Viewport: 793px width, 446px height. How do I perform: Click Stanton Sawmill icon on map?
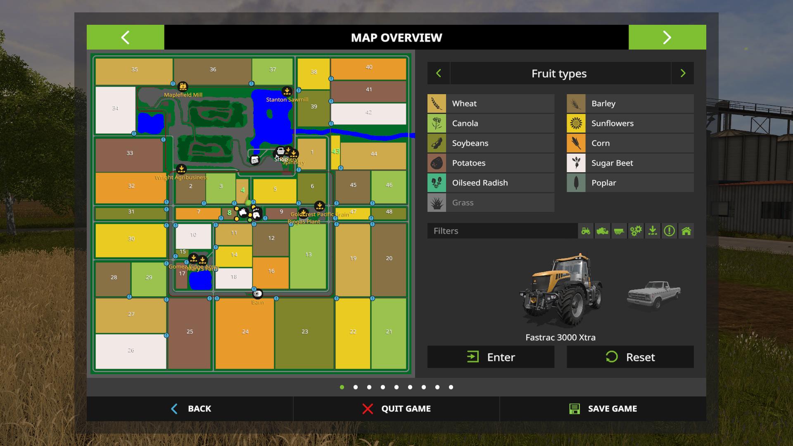(287, 91)
